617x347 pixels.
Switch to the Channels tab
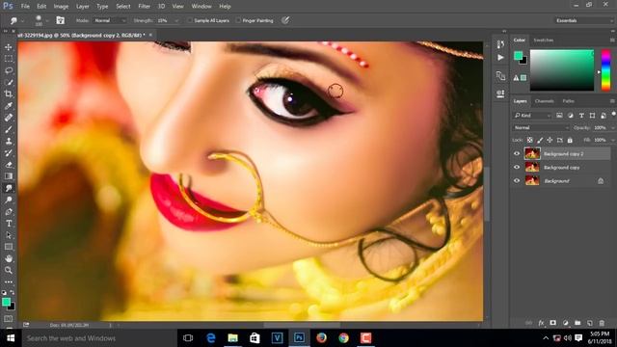[544, 101]
